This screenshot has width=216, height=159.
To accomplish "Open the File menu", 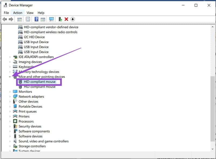I will 6,12.
